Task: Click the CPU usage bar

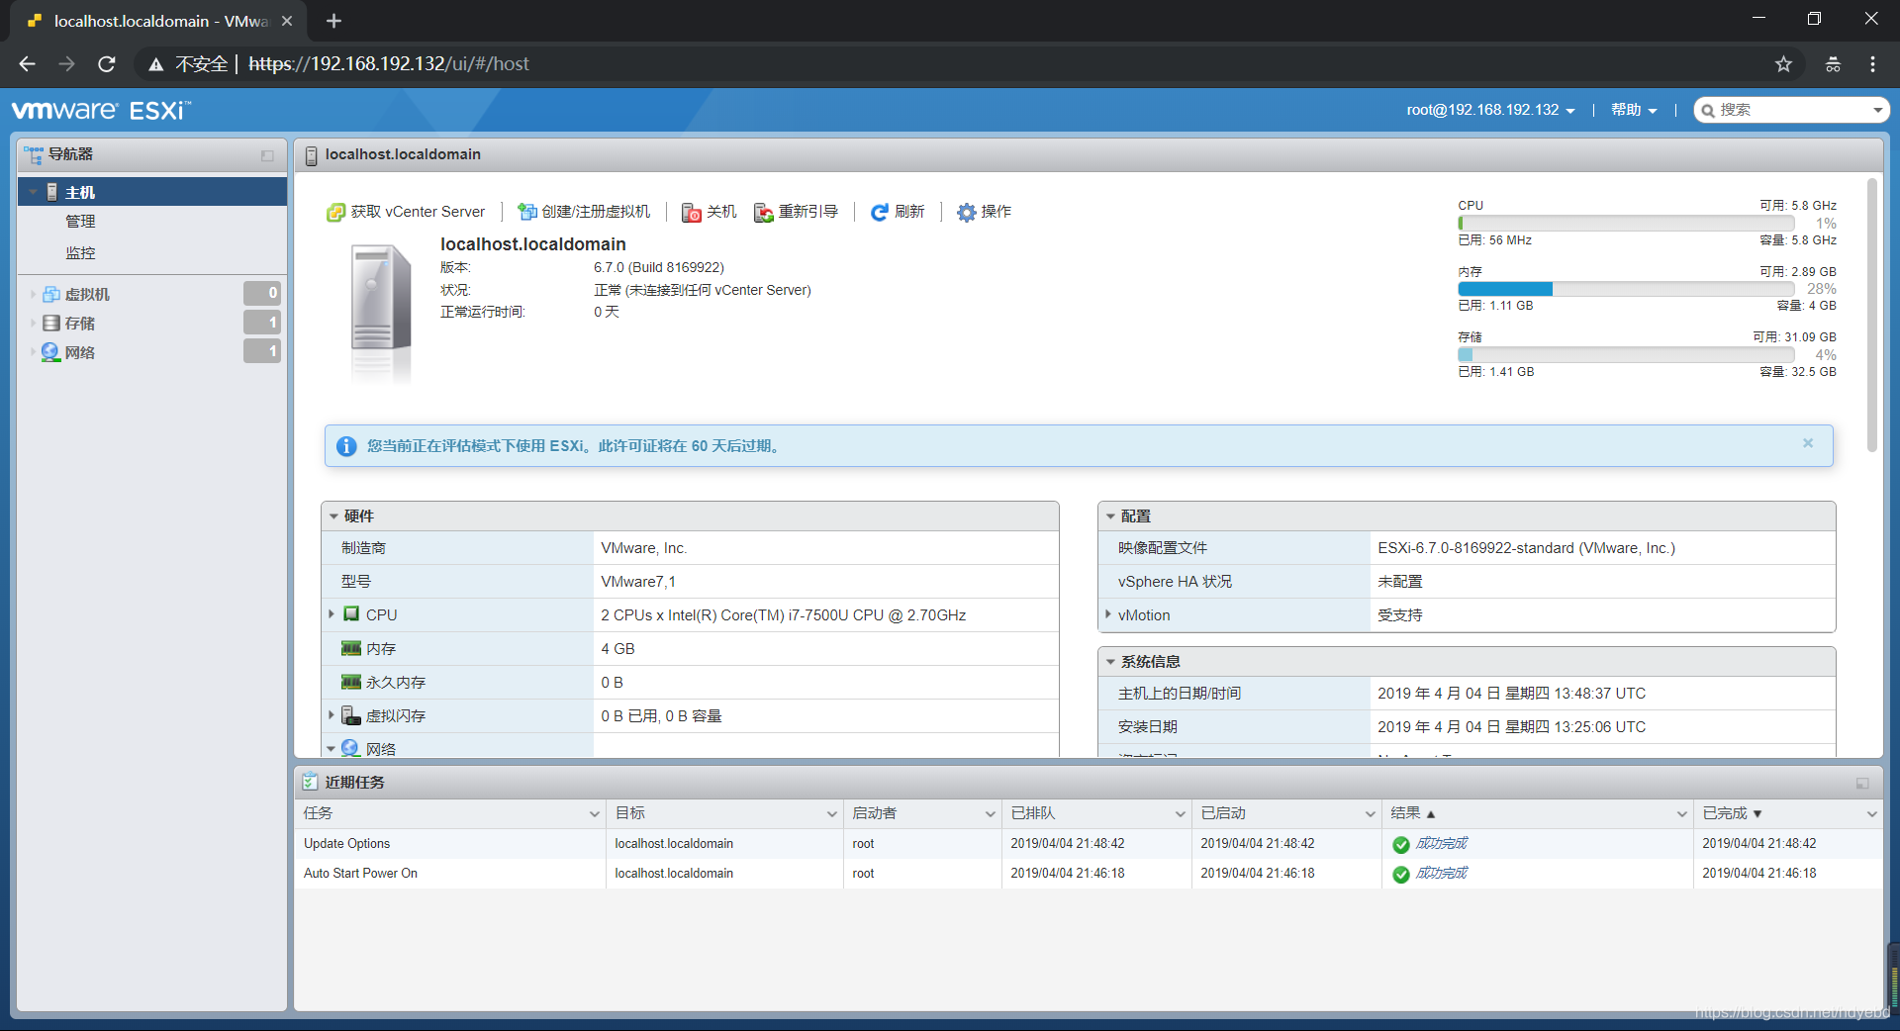Action: coord(1626,224)
